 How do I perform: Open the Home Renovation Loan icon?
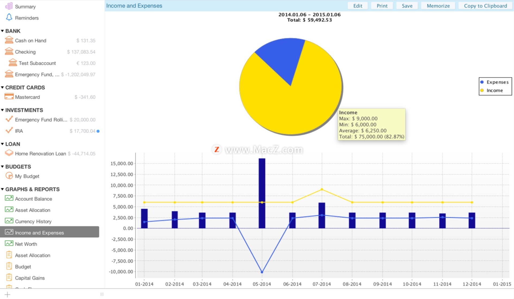pos(9,153)
